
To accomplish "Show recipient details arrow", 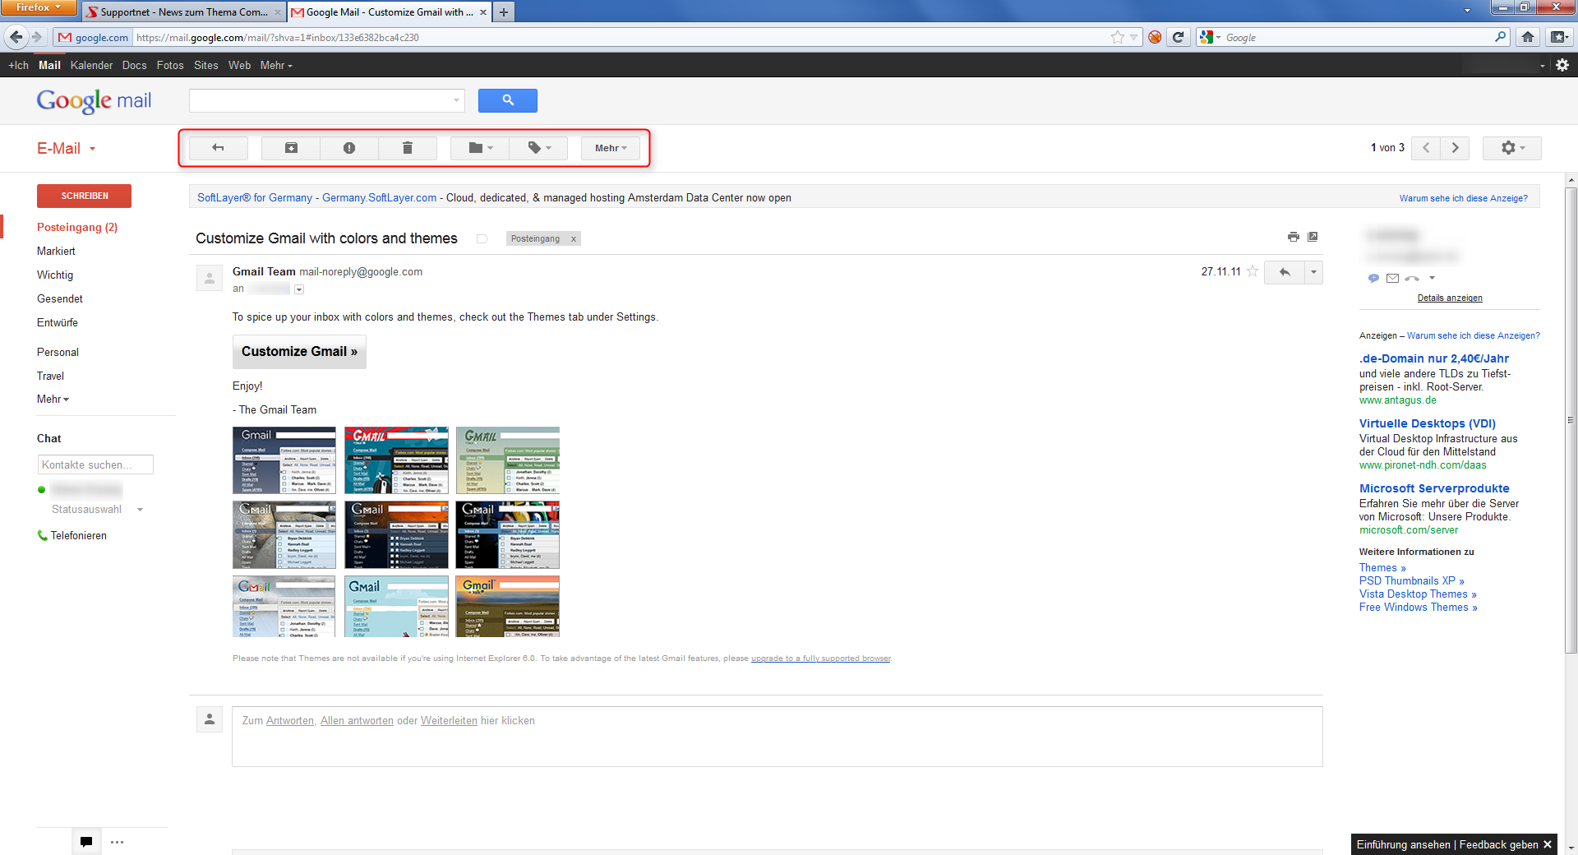I will (299, 289).
